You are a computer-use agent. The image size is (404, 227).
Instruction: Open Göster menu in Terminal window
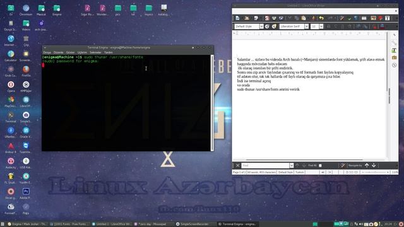(70, 52)
